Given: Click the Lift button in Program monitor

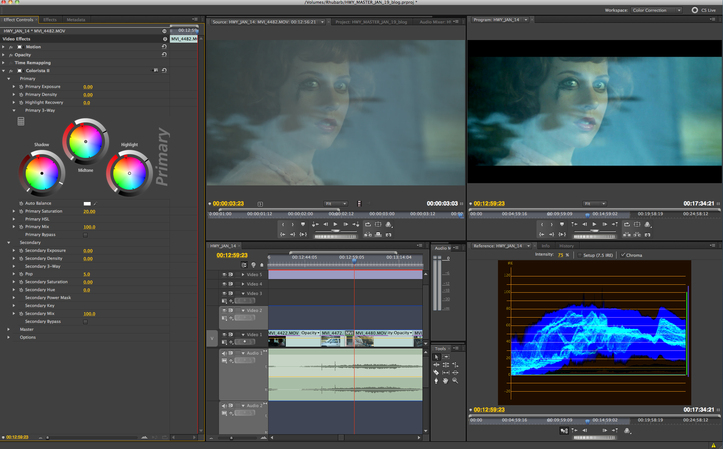Looking at the screenshot, I should click(x=627, y=235).
